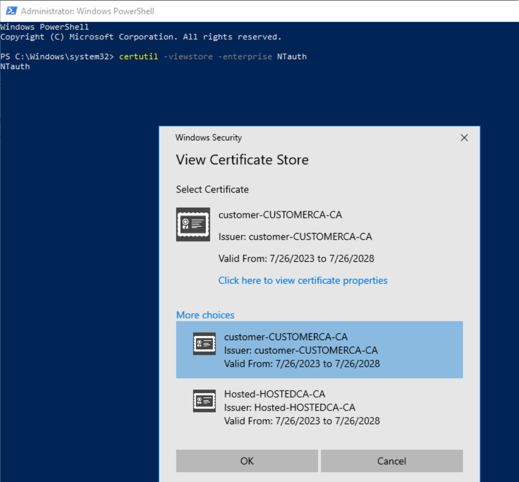Choose the Hosted-HOSTEDCA-CA certificate name in list
The height and width of the screenshot is (482, 519).
pos(274,394)
